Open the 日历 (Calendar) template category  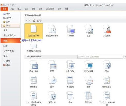[x=52, y=66]
